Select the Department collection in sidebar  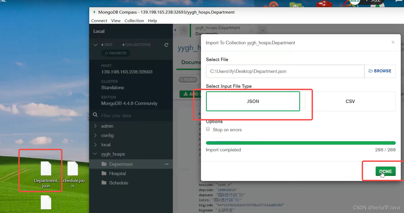(x=121, y=164)
